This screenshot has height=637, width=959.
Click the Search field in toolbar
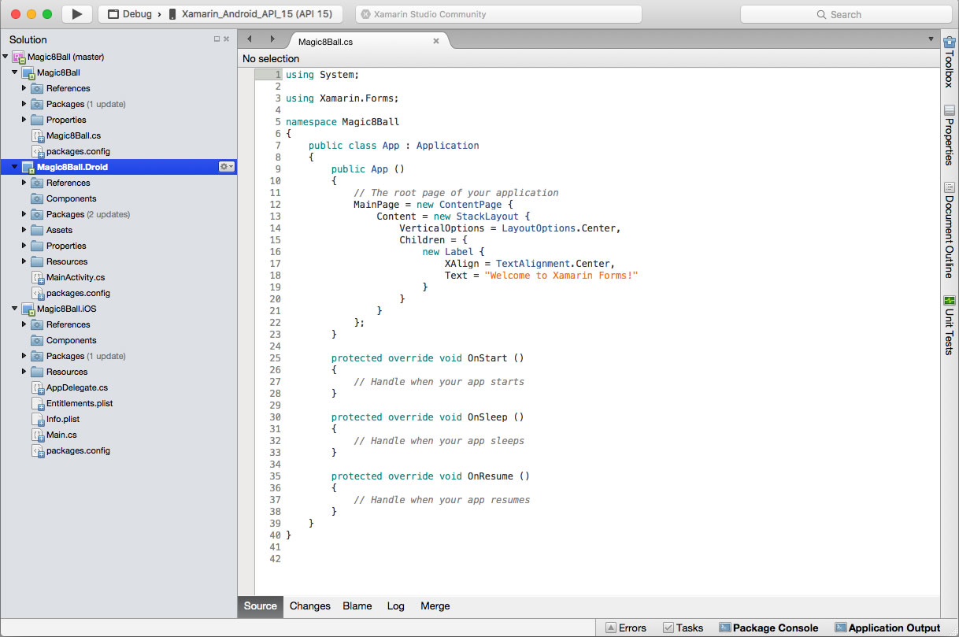click(846, 14)
